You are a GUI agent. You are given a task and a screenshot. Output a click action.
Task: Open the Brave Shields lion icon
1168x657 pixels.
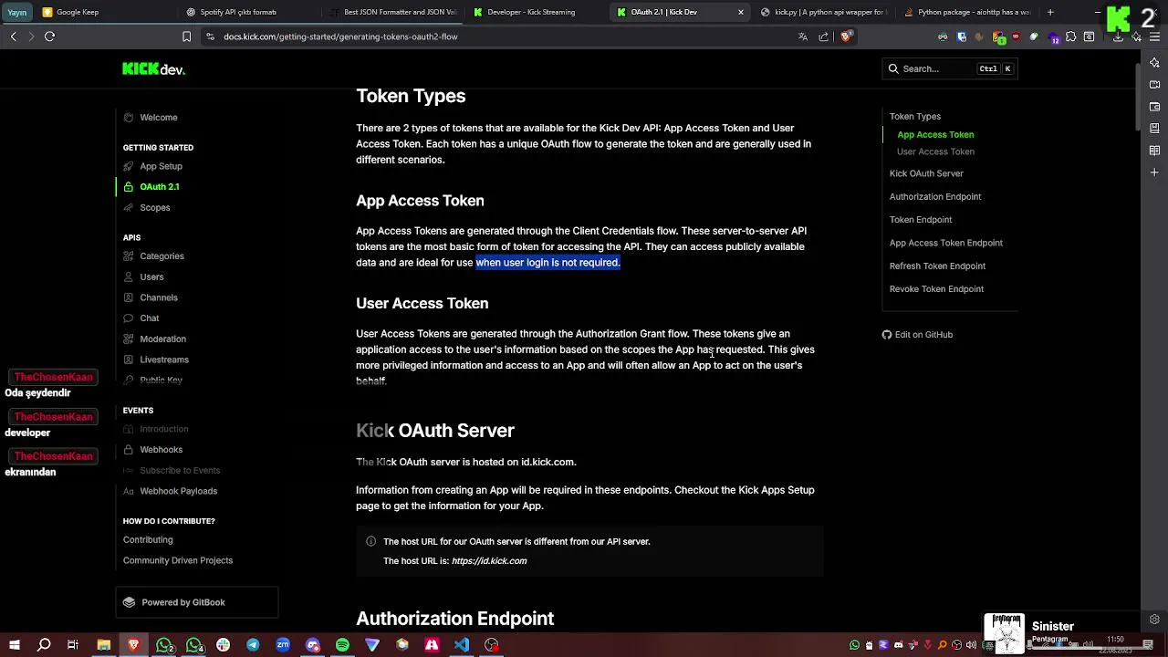846,36
